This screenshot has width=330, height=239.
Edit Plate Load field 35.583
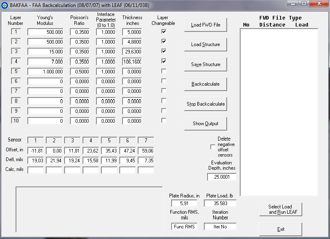(x=220, y=204)
